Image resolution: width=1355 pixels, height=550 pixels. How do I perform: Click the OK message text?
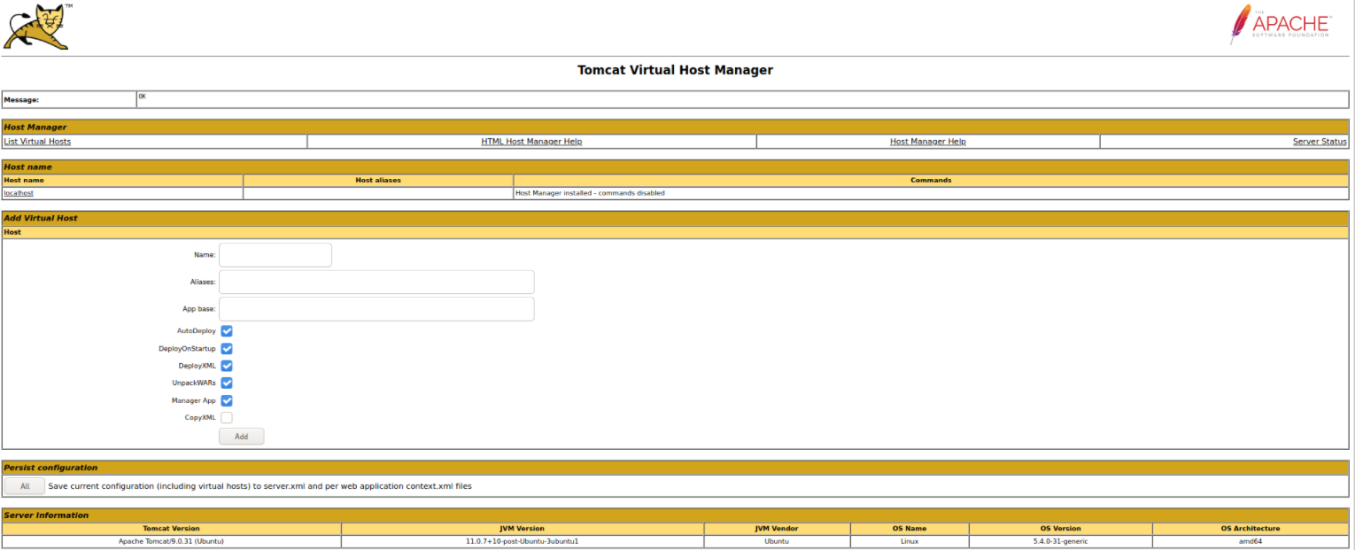(x=142, y=96)
